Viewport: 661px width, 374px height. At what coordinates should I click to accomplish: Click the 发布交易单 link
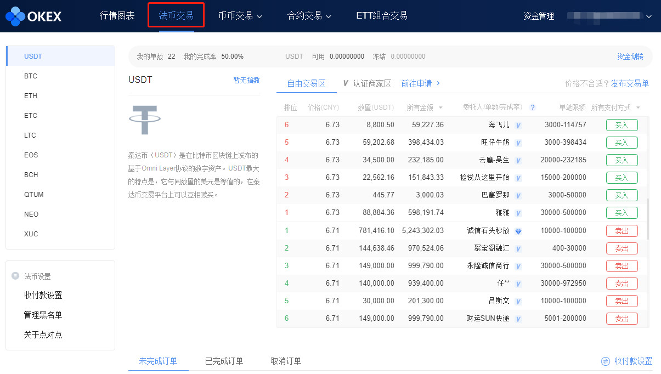[x=630, y=83]
